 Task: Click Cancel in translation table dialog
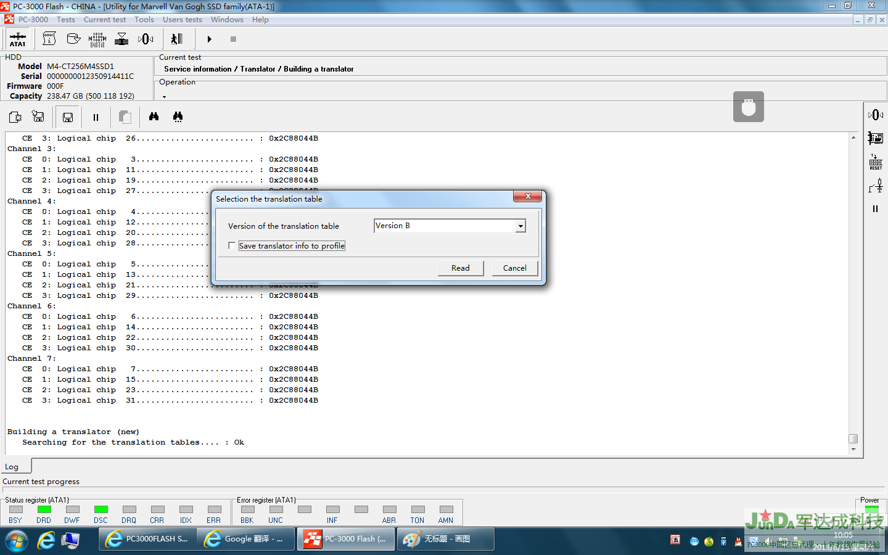click(x=515, y=268)
